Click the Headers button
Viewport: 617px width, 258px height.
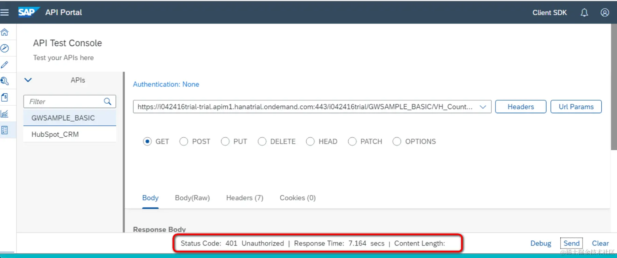[x=521, y=107]
